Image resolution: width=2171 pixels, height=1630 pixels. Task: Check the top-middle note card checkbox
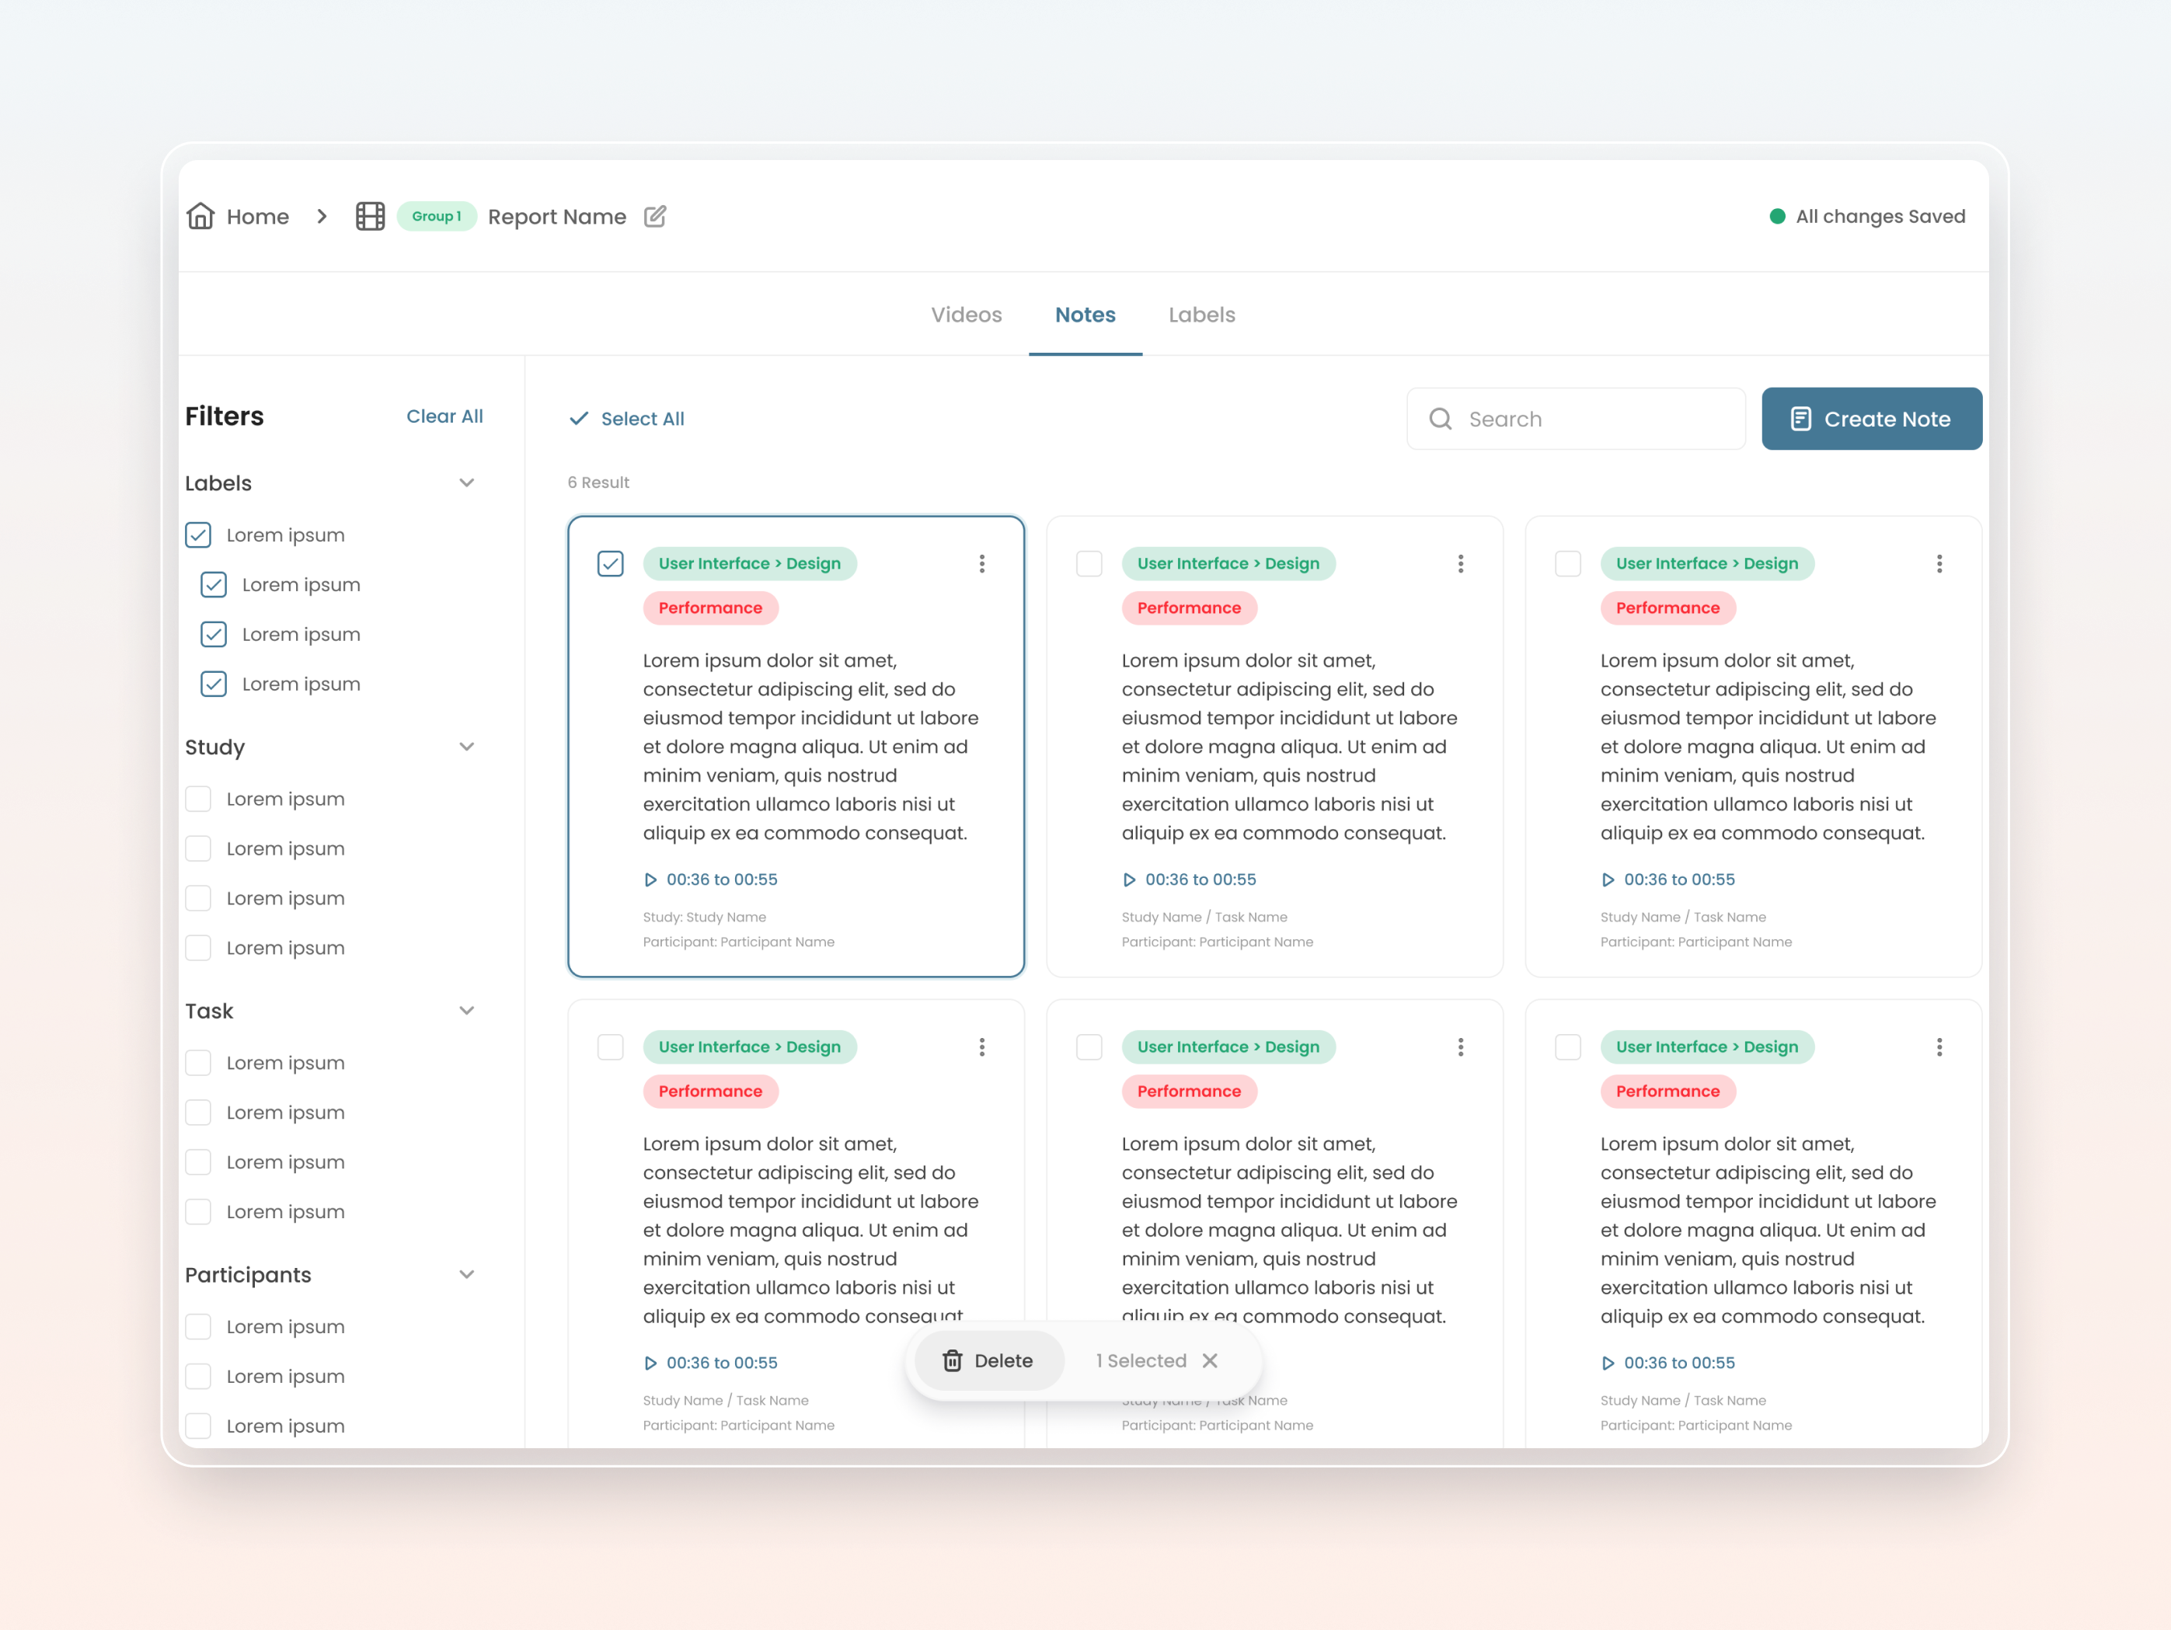pyautogui.click(x=1089, y=563)
